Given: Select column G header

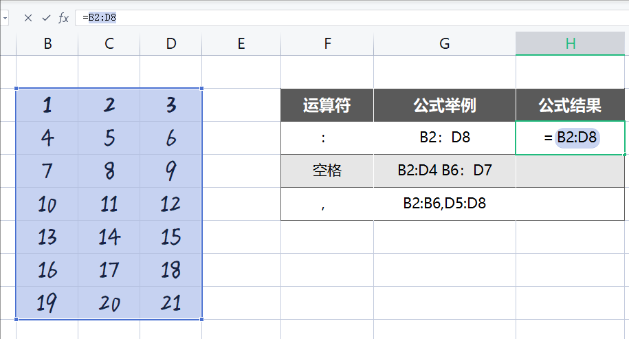Looking at the screenshot, I should point(445,44).
